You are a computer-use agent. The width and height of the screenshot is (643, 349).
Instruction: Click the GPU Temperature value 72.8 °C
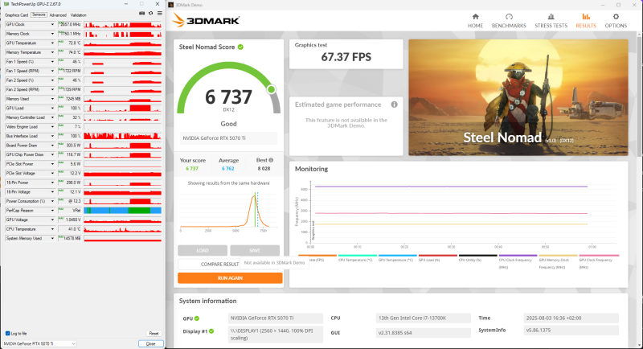pyautogui.click(x=74, y=43)
